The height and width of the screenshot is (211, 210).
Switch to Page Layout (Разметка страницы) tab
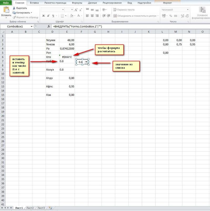[55, 3]
